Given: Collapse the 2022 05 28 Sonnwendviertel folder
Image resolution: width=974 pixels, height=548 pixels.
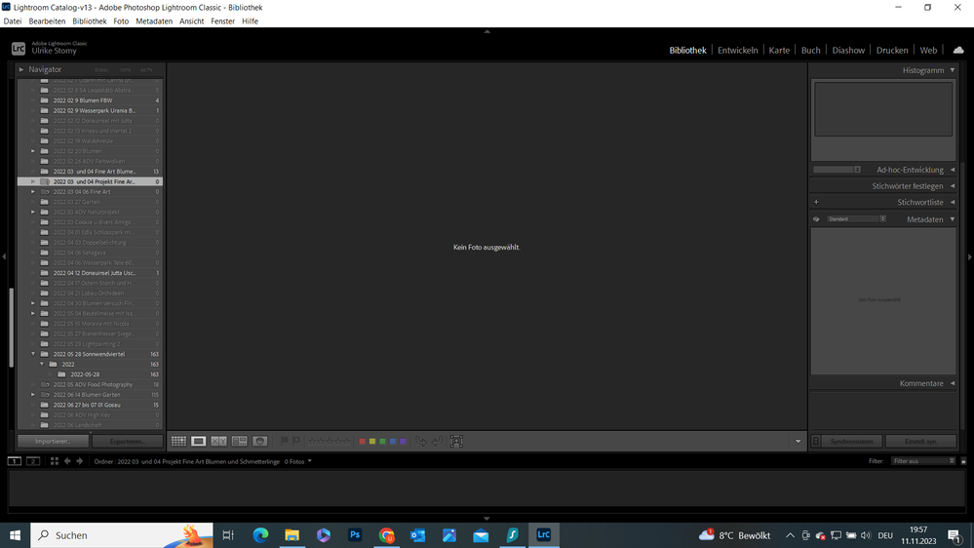Looking at the screenshot, I should (33, 354).
